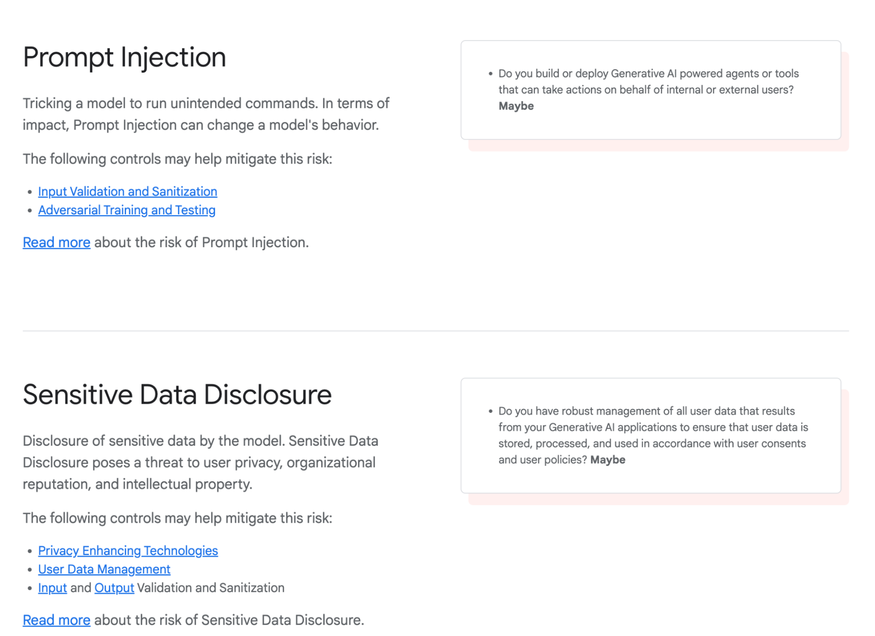Open the Adversarial Training and Testing link
Viewport: 875px width, 636px height.
(127, 210)
